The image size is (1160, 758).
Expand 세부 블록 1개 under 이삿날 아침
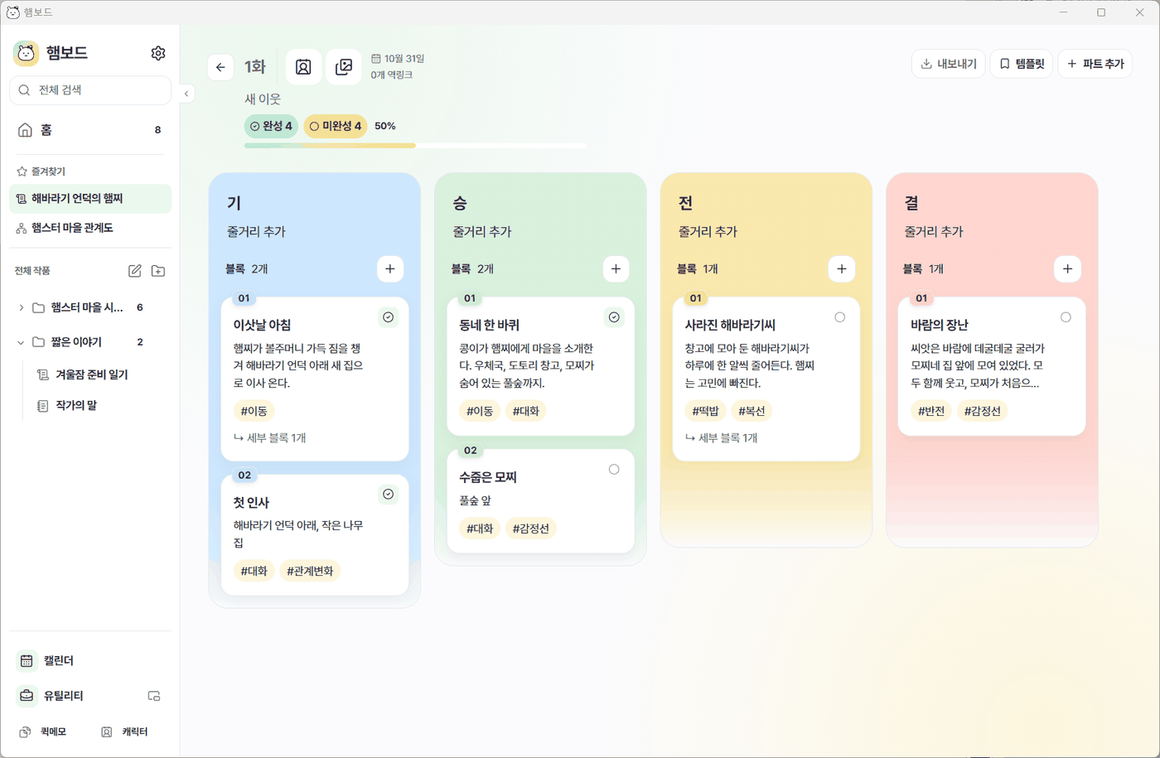270,437
